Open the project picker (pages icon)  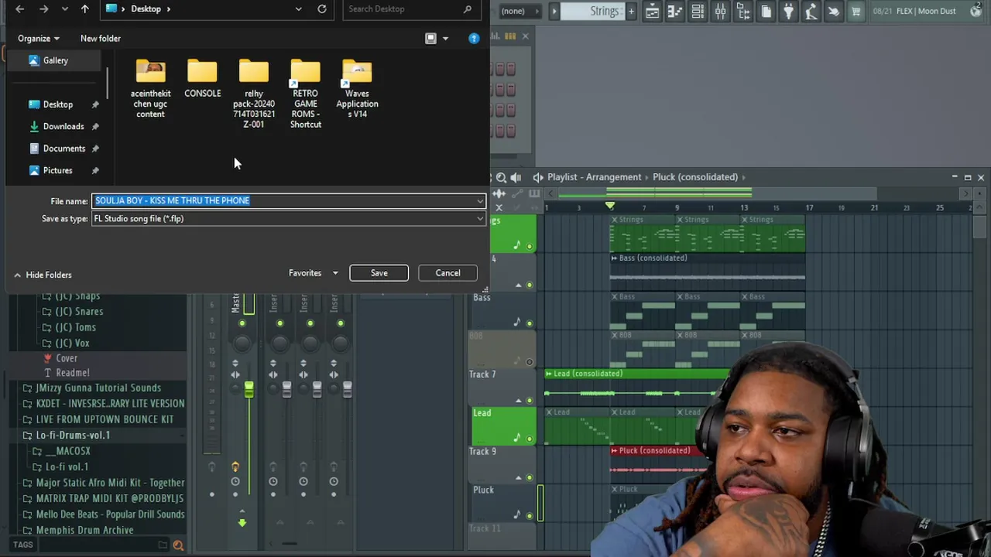point(766,11)
